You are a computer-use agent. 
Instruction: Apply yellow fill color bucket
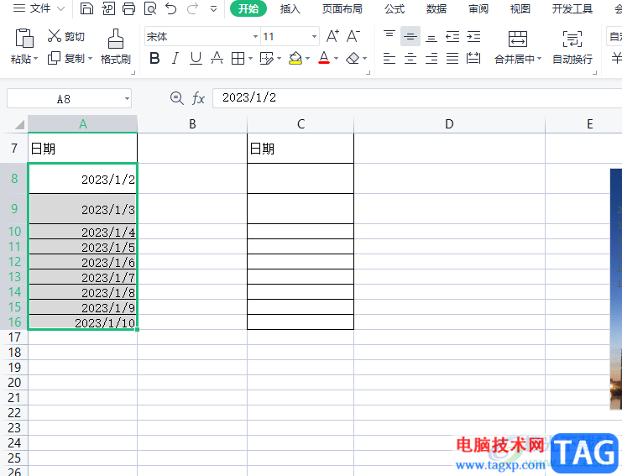pyautogui.click(x=295, y=58)
